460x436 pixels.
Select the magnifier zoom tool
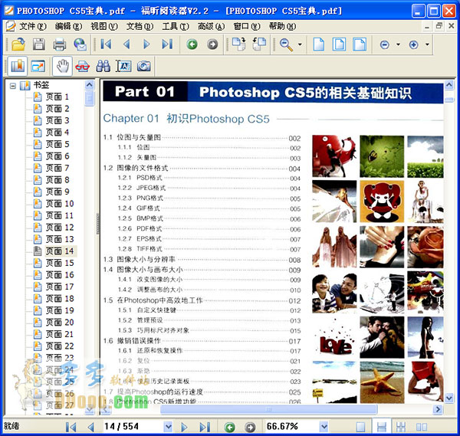click(286, 44)
